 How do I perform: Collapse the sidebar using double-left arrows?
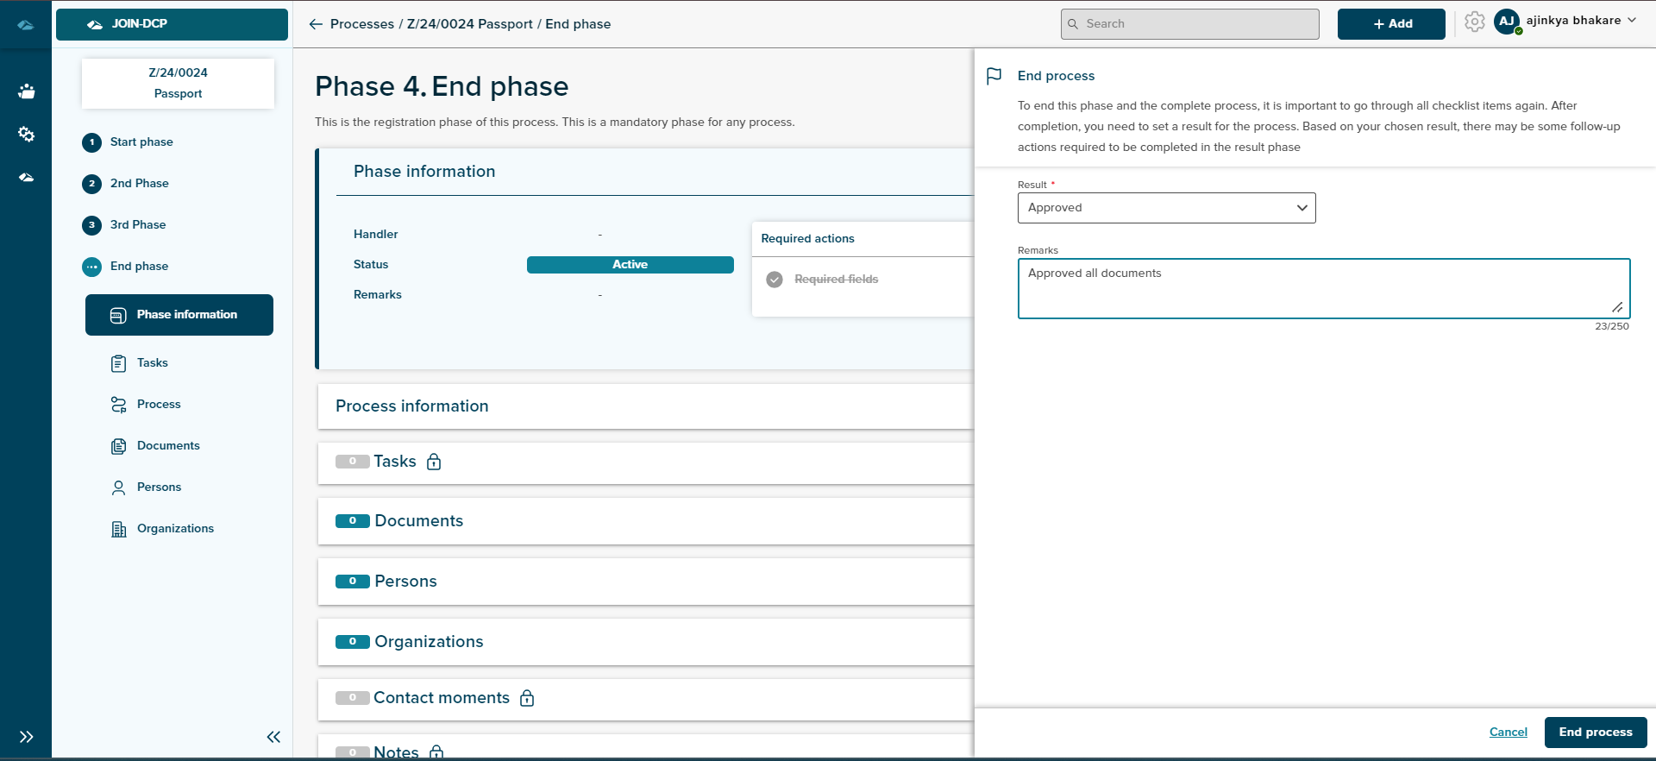click(x=273, y=737)
